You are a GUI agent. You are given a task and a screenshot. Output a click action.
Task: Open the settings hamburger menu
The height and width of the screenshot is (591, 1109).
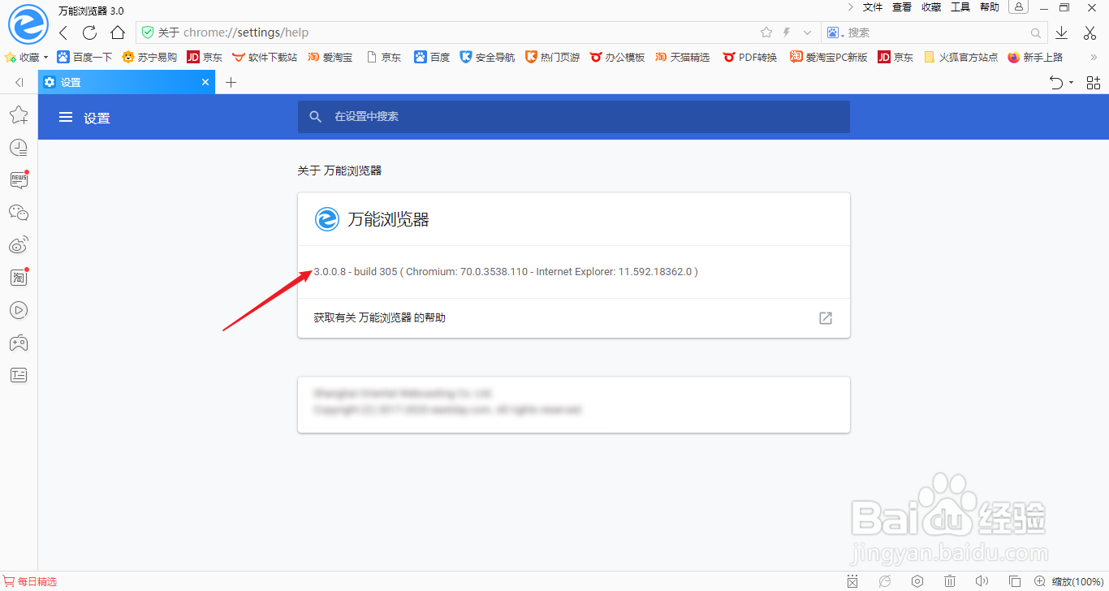66,118
